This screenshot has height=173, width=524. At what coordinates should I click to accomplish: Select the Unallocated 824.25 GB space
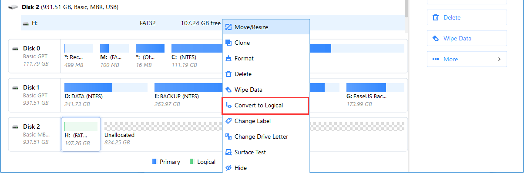255,134
